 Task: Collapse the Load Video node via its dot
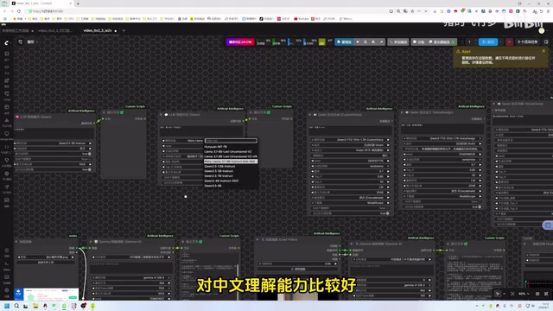coord(257,239)
